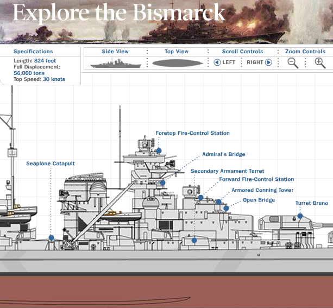Click the RIGHT scroll text
333x308 pixels.
[255, 62]
